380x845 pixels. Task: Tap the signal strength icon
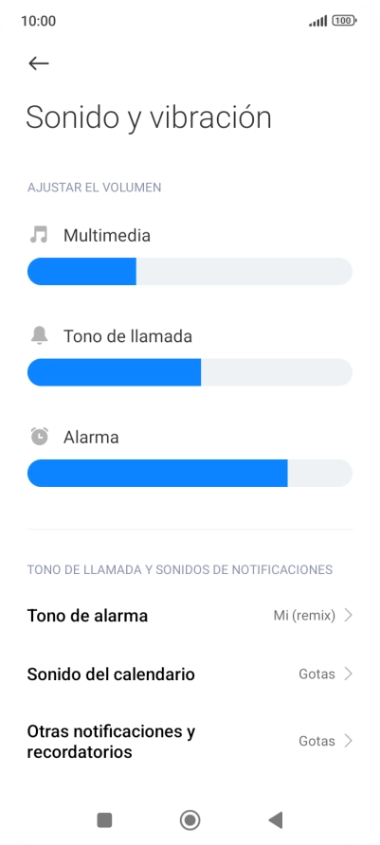[318, 21]
